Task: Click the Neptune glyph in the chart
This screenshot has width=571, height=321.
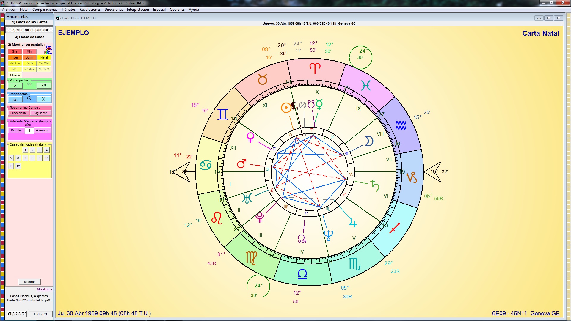Action: click(328, 235)
